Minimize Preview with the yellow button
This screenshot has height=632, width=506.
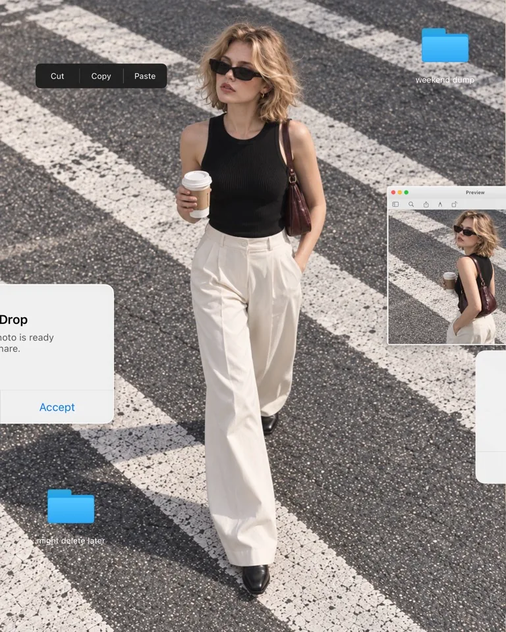[400, 192]
